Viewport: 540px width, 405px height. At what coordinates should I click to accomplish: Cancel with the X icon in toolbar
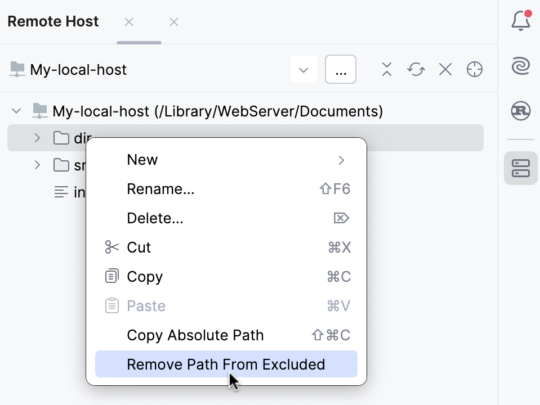(445, 69)
